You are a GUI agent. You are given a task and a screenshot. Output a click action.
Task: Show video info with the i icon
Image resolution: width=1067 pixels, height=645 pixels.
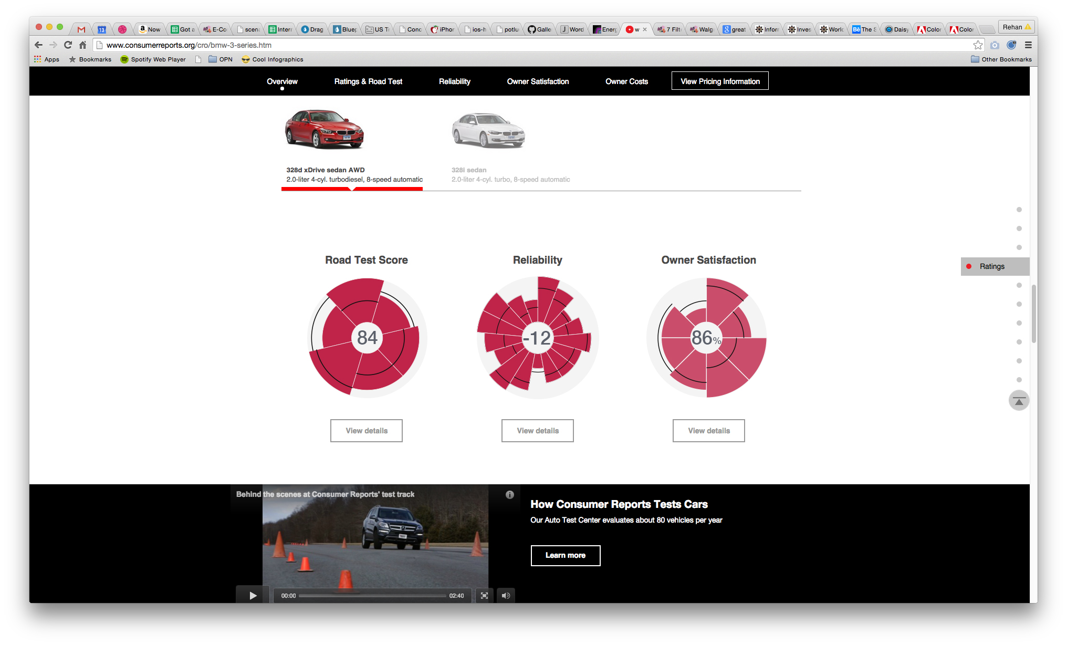(x=509, y=494)
